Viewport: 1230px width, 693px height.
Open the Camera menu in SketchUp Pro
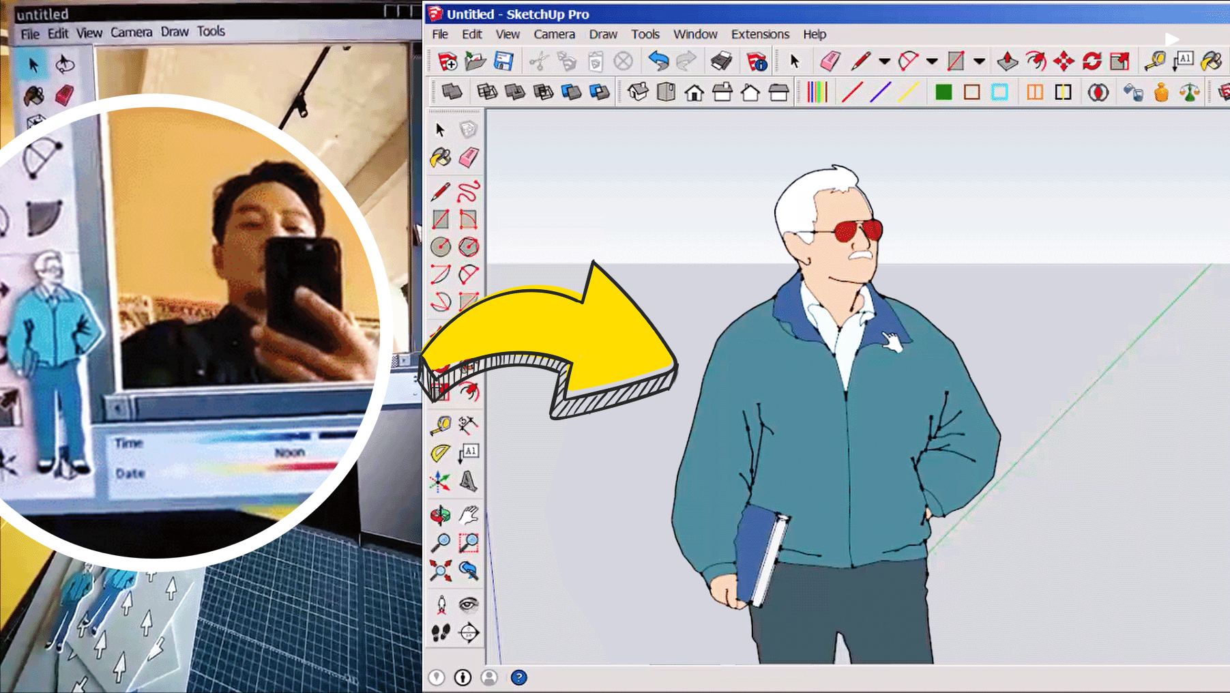pos(554,34)
